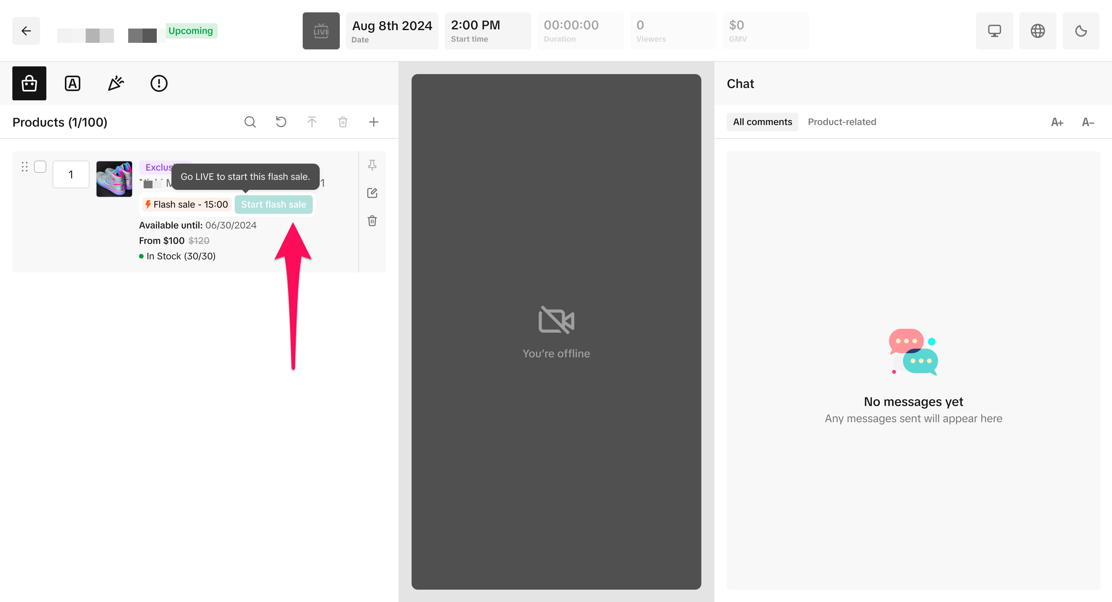Open the alert notices tab icon
This screenshot has height=602, width=1112.
tap(159, 83)
